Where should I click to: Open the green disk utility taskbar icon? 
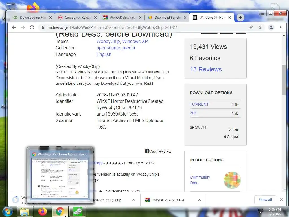pyautogui.click(x=78, y=212)
